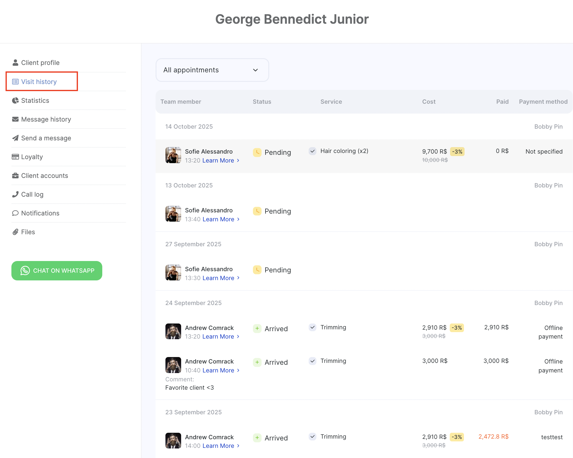
Task: Open the All appointments dropdown
Action: coord(212,70)
